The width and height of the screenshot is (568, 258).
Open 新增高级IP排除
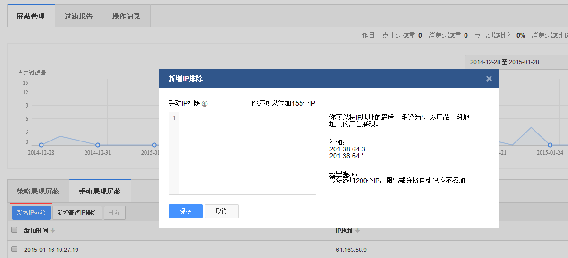coord(77,213)
